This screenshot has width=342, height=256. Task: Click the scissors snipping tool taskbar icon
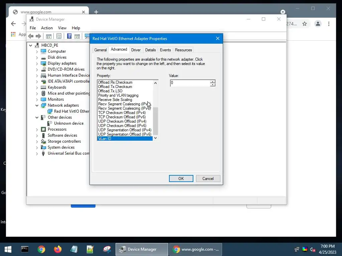(107, 249)
